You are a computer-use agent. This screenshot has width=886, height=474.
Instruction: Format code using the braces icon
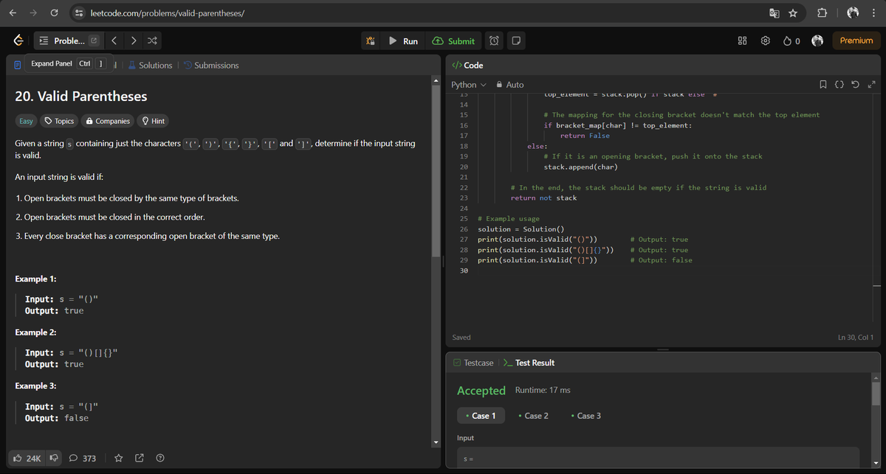pos(839,84)
